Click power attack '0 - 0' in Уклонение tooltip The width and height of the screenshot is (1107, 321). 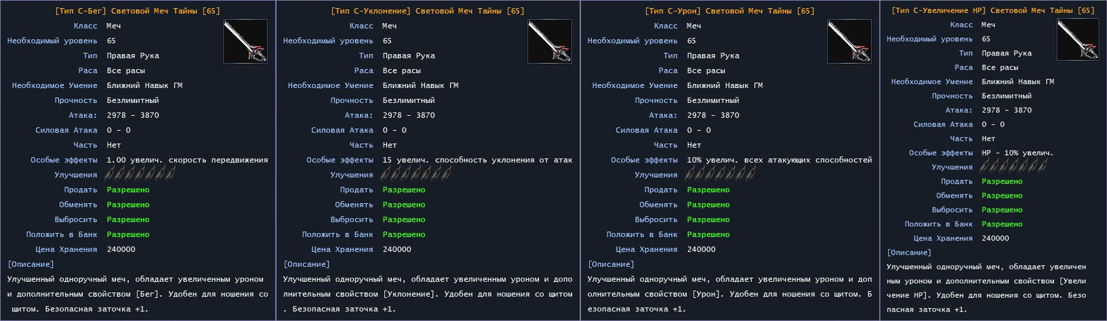(x=395, y=130)
